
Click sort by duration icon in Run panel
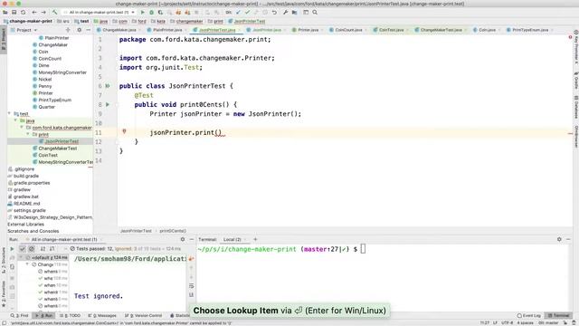pyautogui.click(x=52, y=249)
